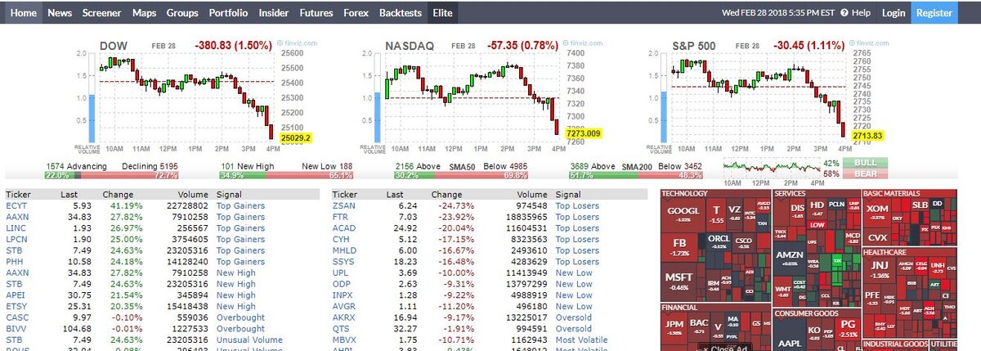
Task: Open the Groups menu item
Action: tap(182, 13)
